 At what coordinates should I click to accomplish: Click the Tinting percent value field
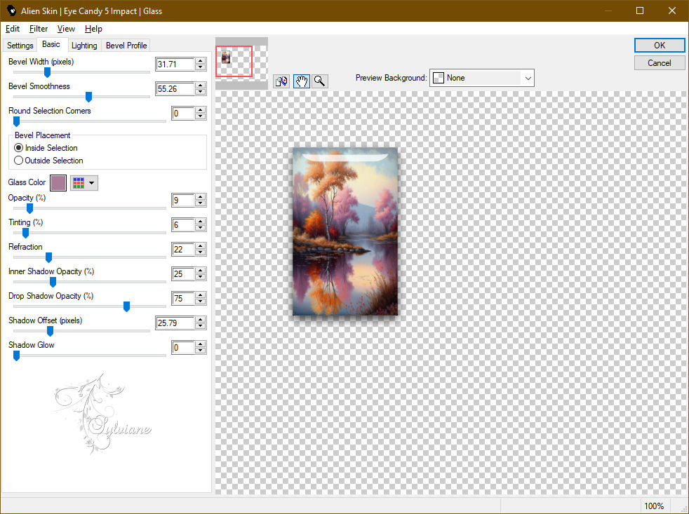click(183, 225)
